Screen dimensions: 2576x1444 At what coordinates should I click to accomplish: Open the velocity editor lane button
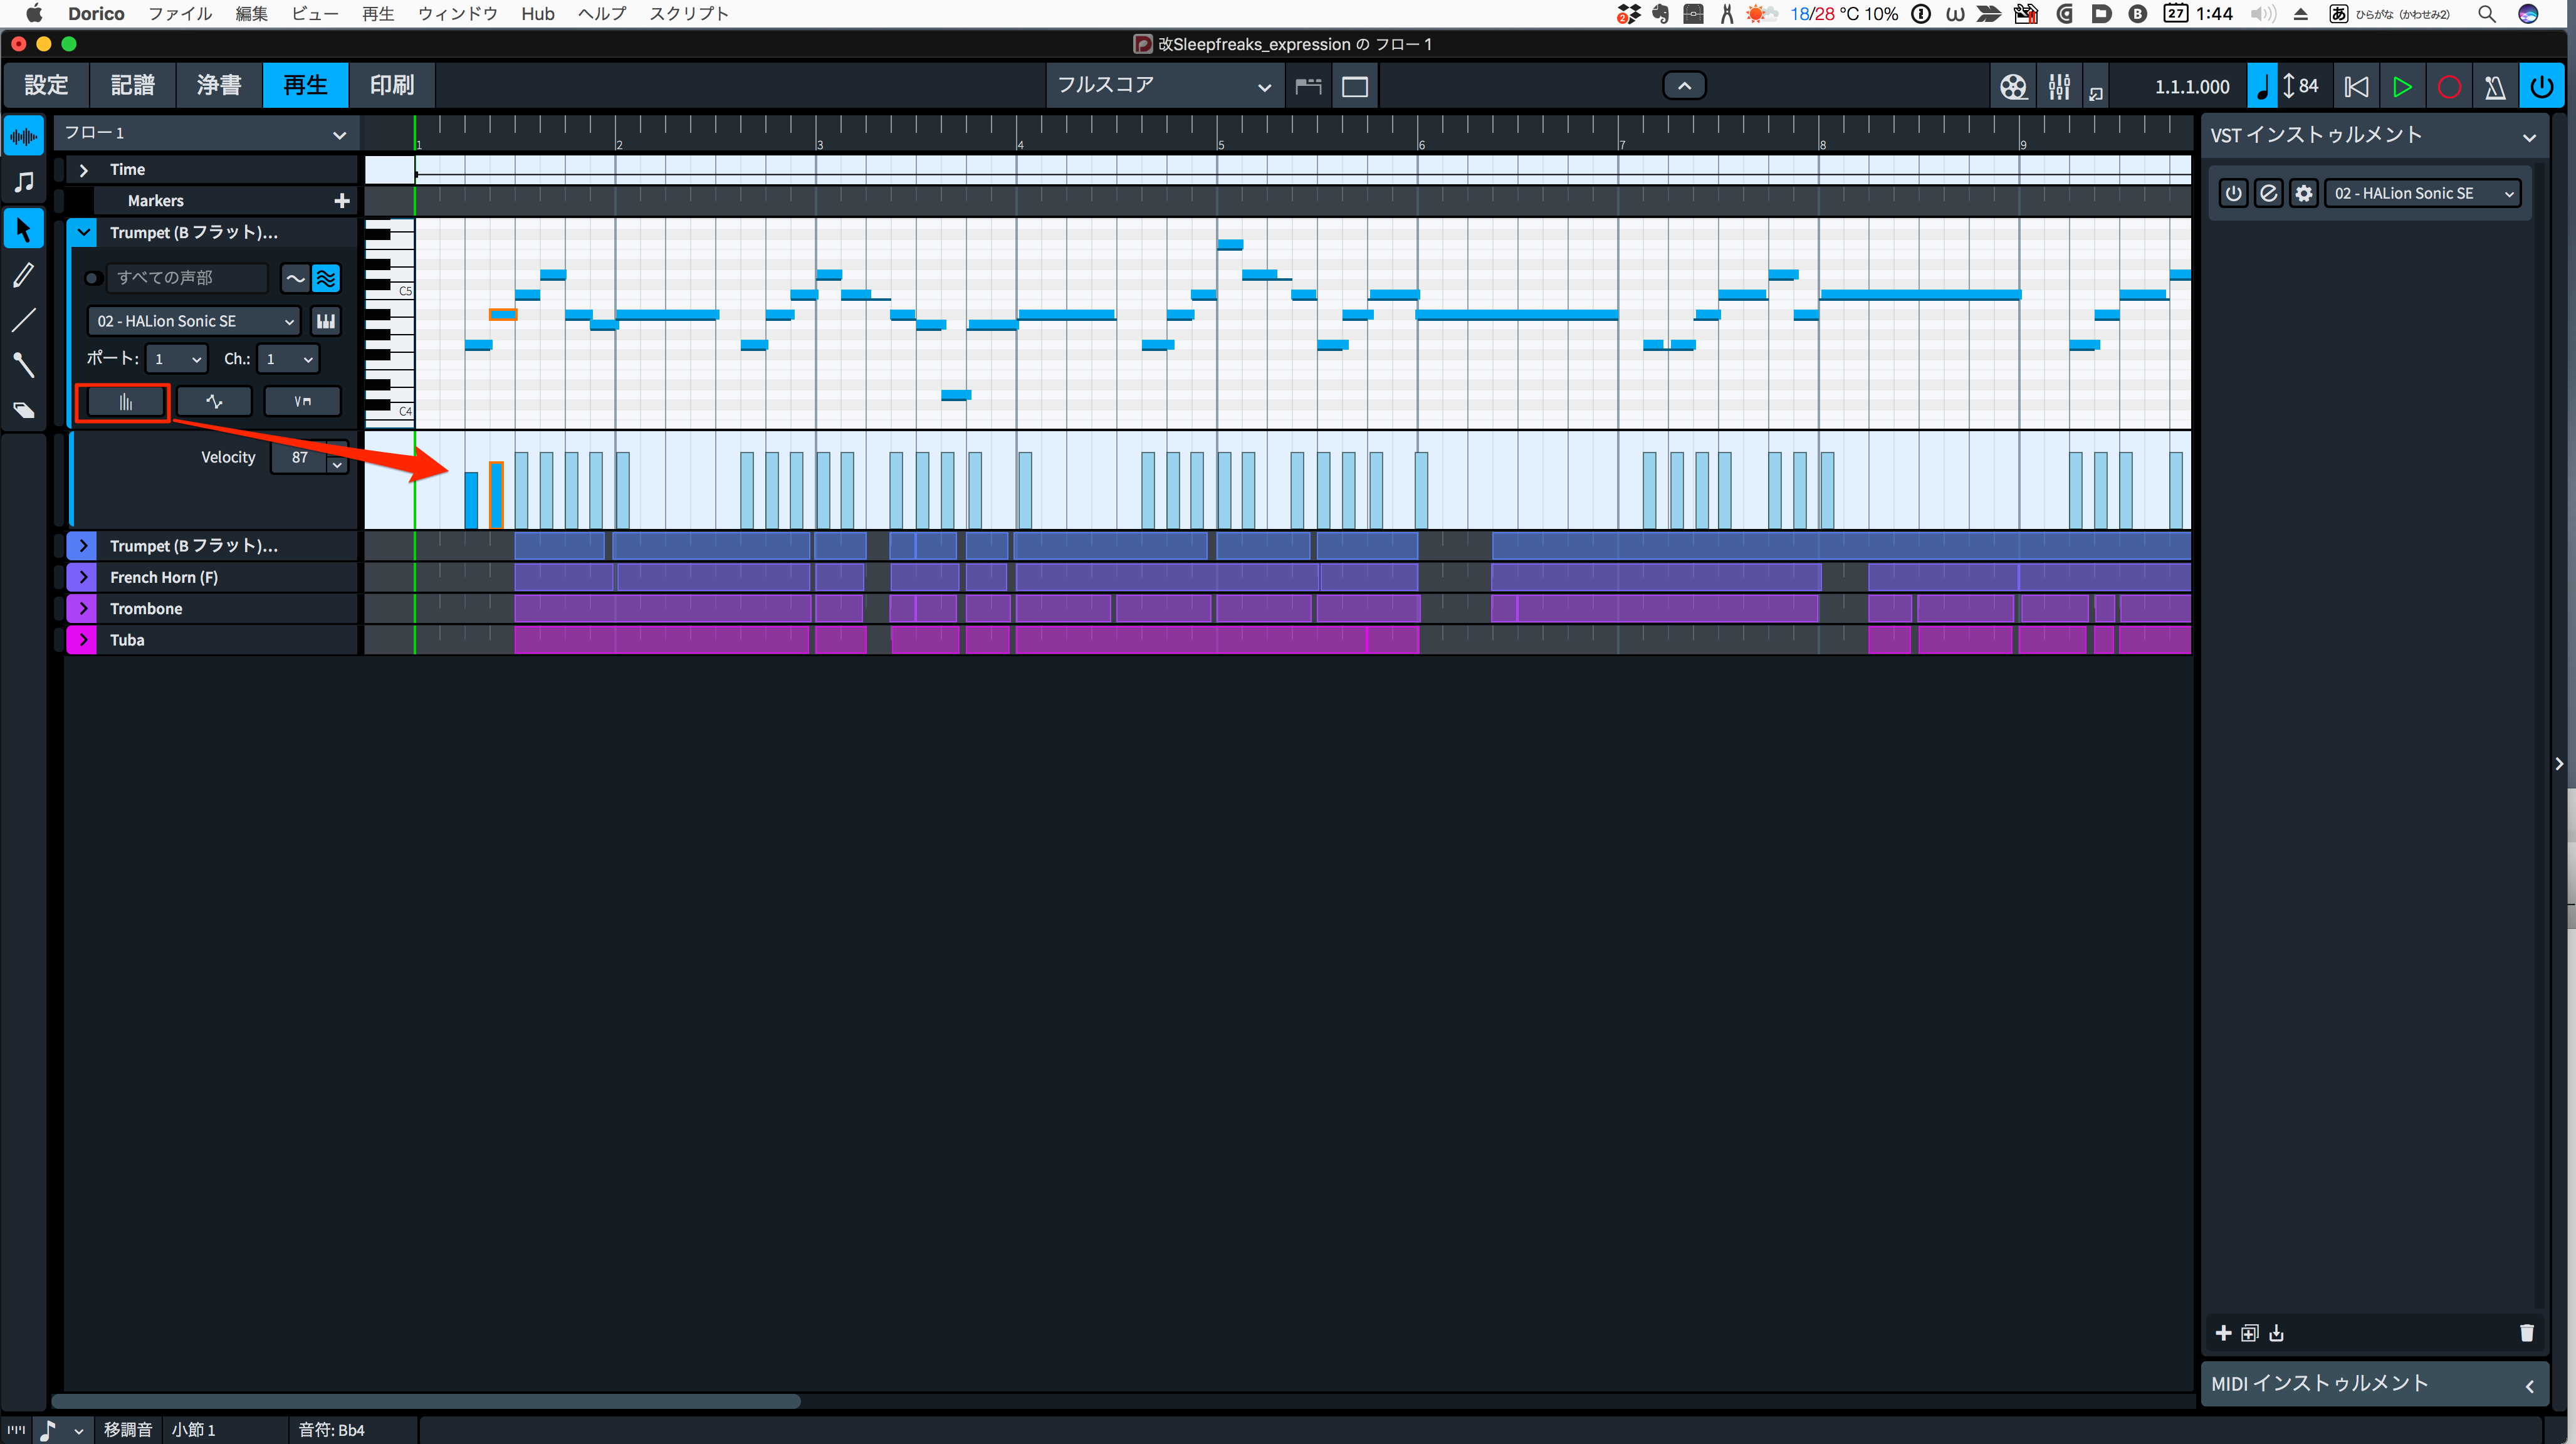tap(125, 402)
